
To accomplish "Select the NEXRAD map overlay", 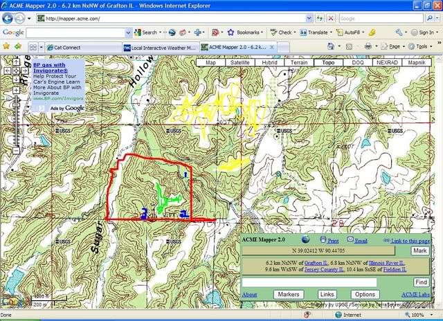I will tap(387, 62).
